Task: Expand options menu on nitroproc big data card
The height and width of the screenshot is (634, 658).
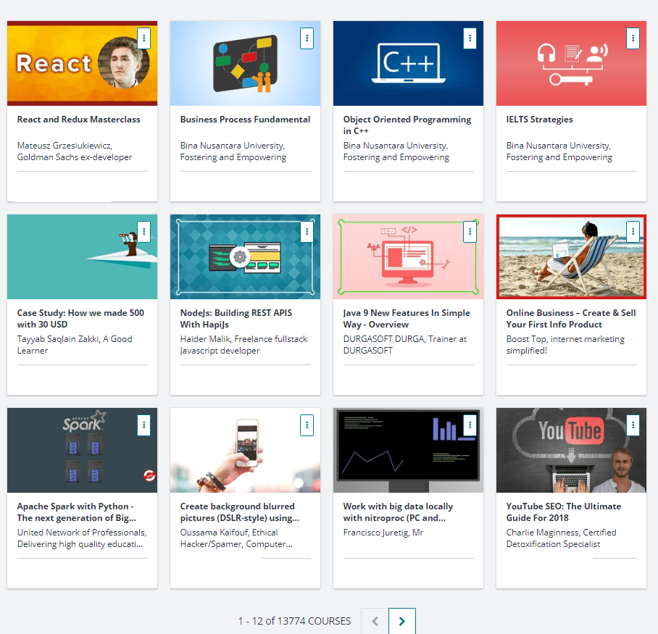Action: (x=470, y=425)
